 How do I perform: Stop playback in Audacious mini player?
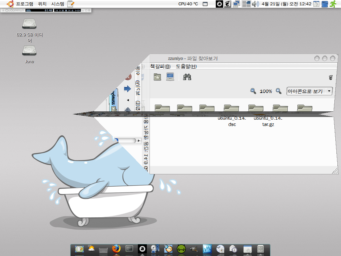pos(66,10)
